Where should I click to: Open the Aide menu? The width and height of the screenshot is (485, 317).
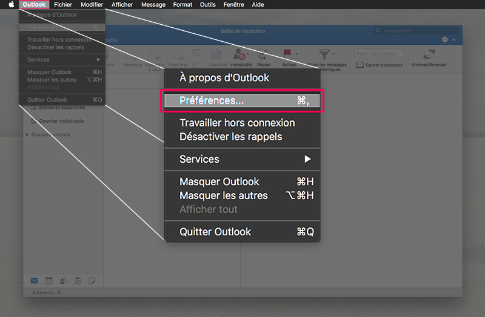click(258, 5)
